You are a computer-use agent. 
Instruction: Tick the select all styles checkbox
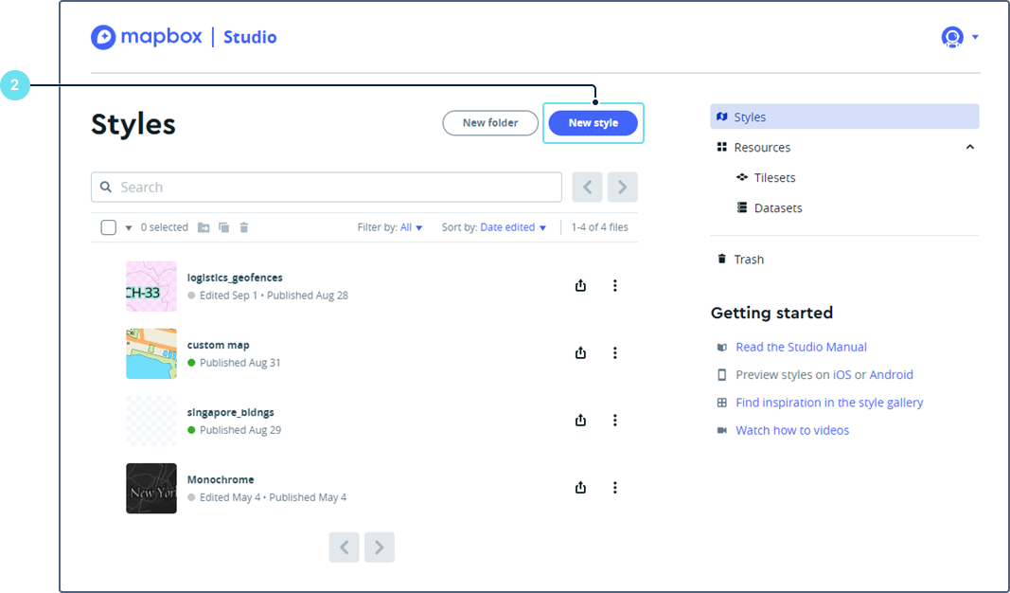coord(109,227)
